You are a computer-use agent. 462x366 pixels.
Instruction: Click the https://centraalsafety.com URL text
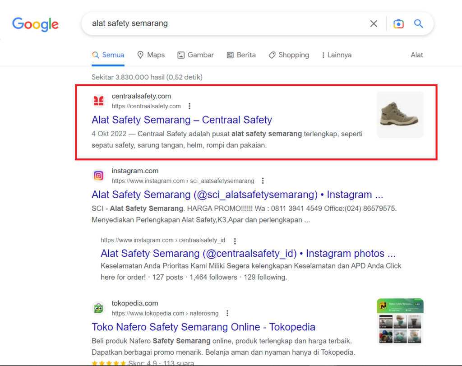(x=146, y=107)
